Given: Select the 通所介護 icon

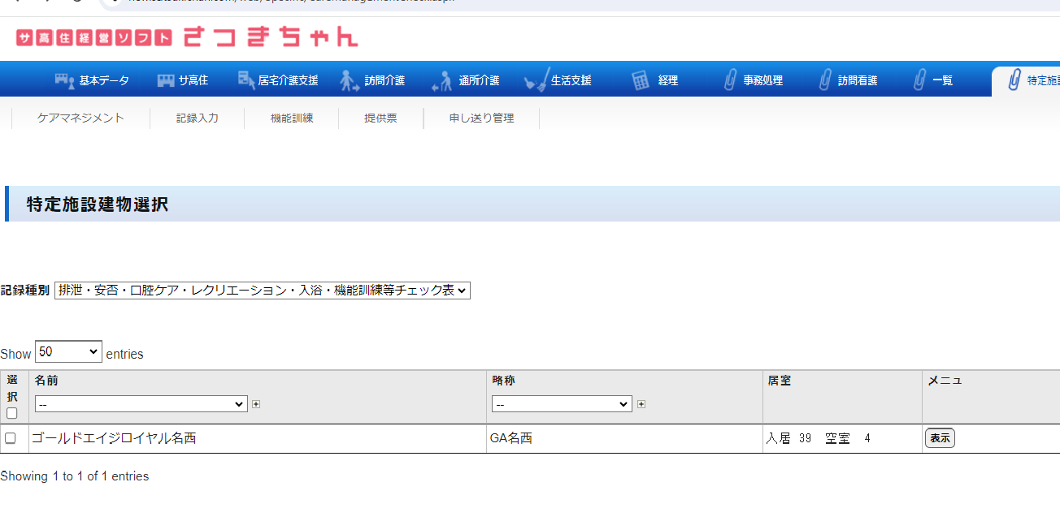Looking at the screenshot, I should [x=442, y=80].
